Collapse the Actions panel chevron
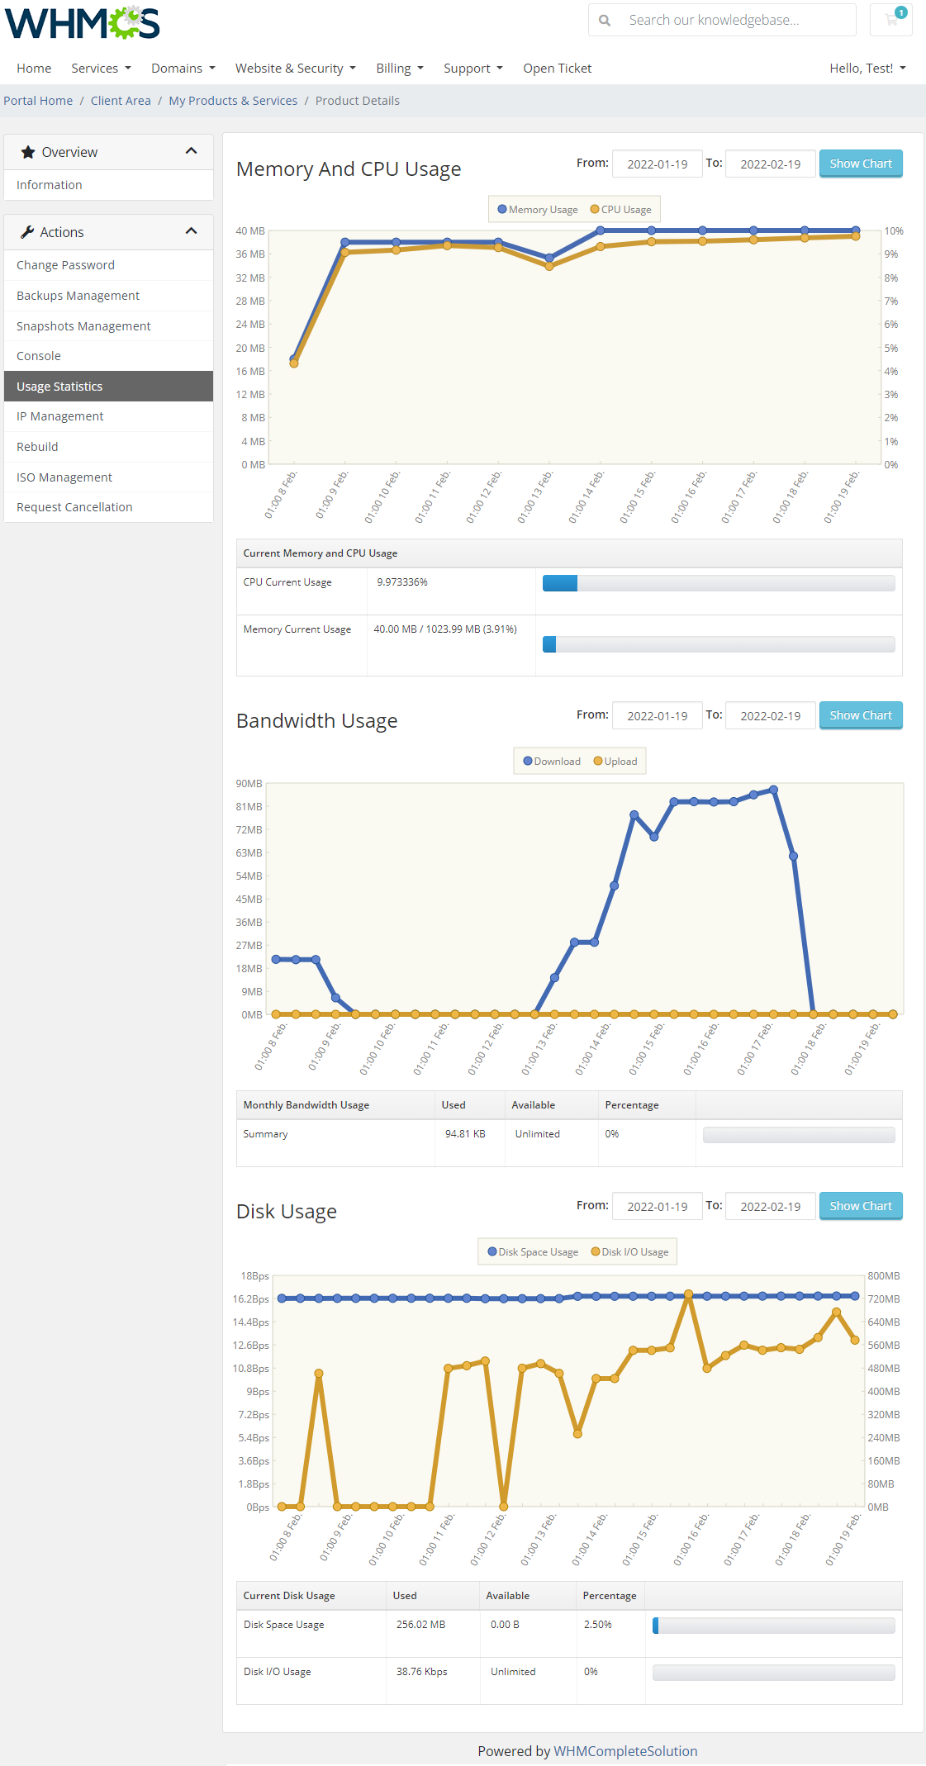This screenshot has height=1766, width=926. pos(192,231)
